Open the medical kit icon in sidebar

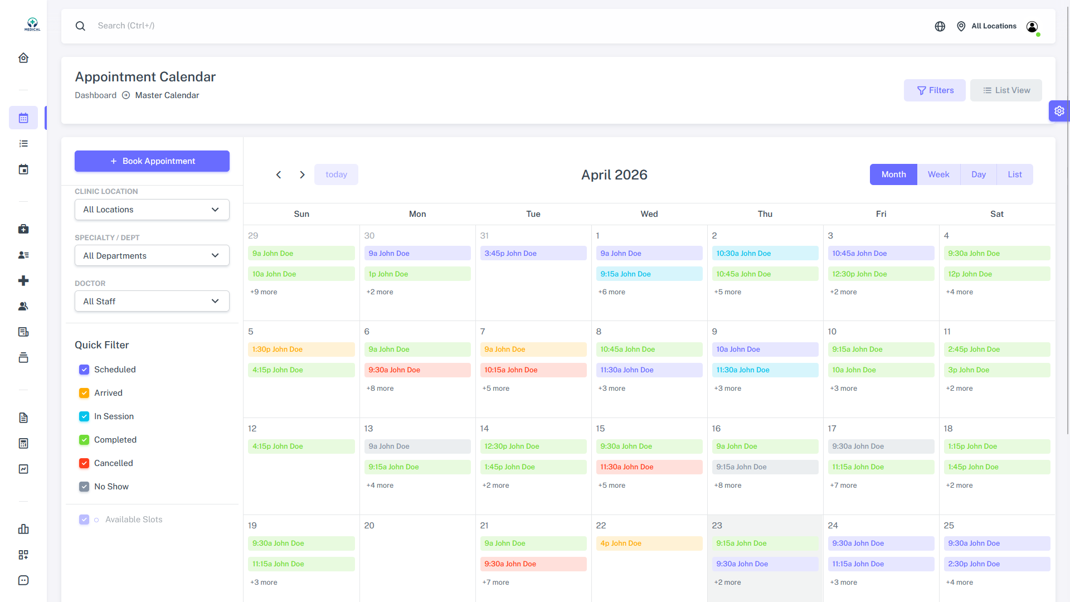pos(23,229)
